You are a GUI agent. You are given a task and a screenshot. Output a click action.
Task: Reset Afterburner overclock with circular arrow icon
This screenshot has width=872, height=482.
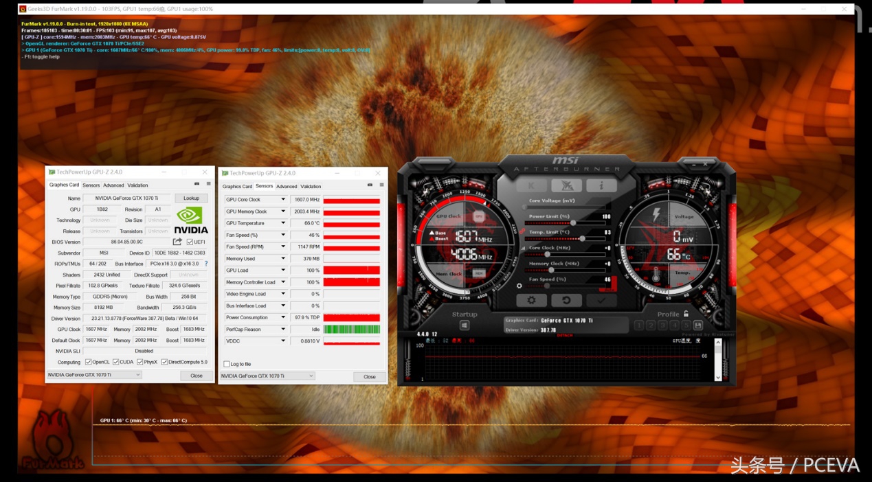(x=567, y=300)
